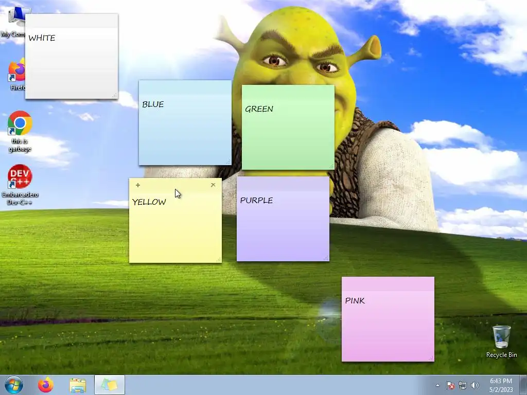Viewport: 527px width, 395px height.
Task: Show hidden system tray icons arrow
Action: click(437, 385)
